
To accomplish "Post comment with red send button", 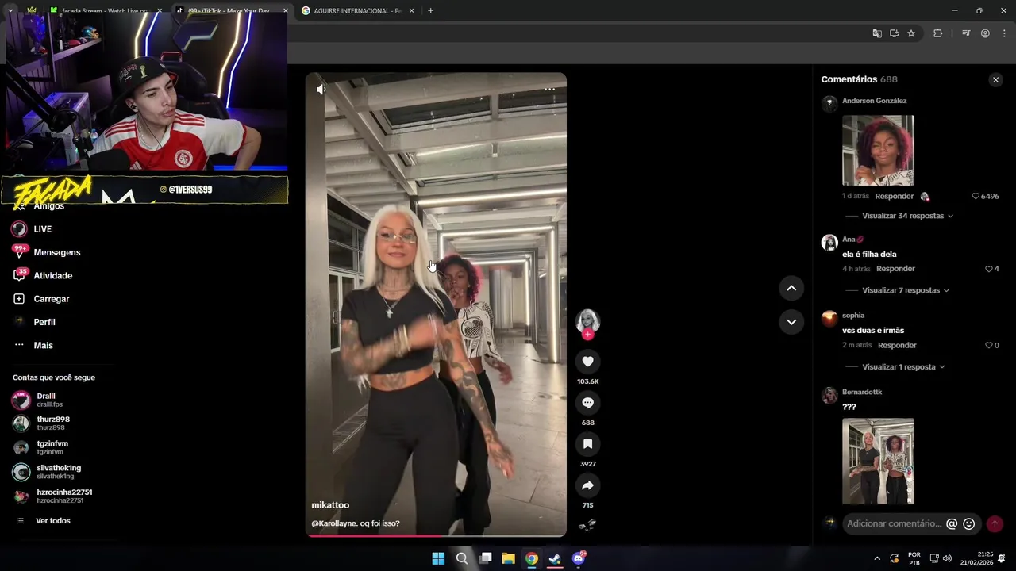I will (995, 524).
